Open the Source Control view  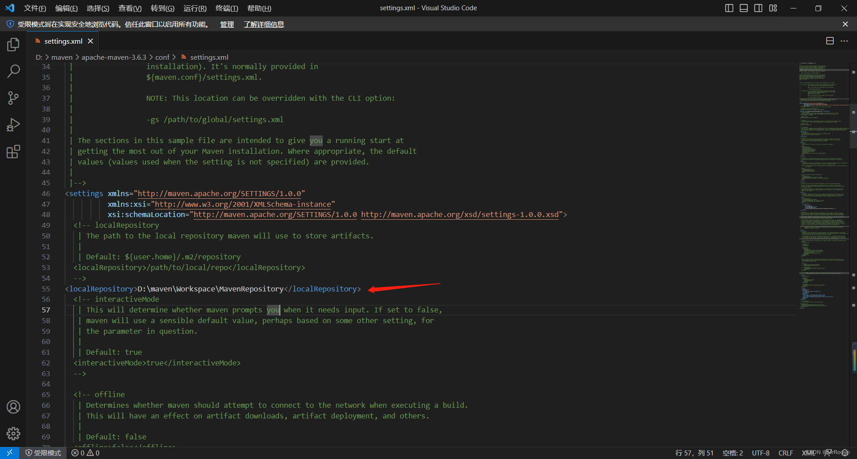coord(13,98)
